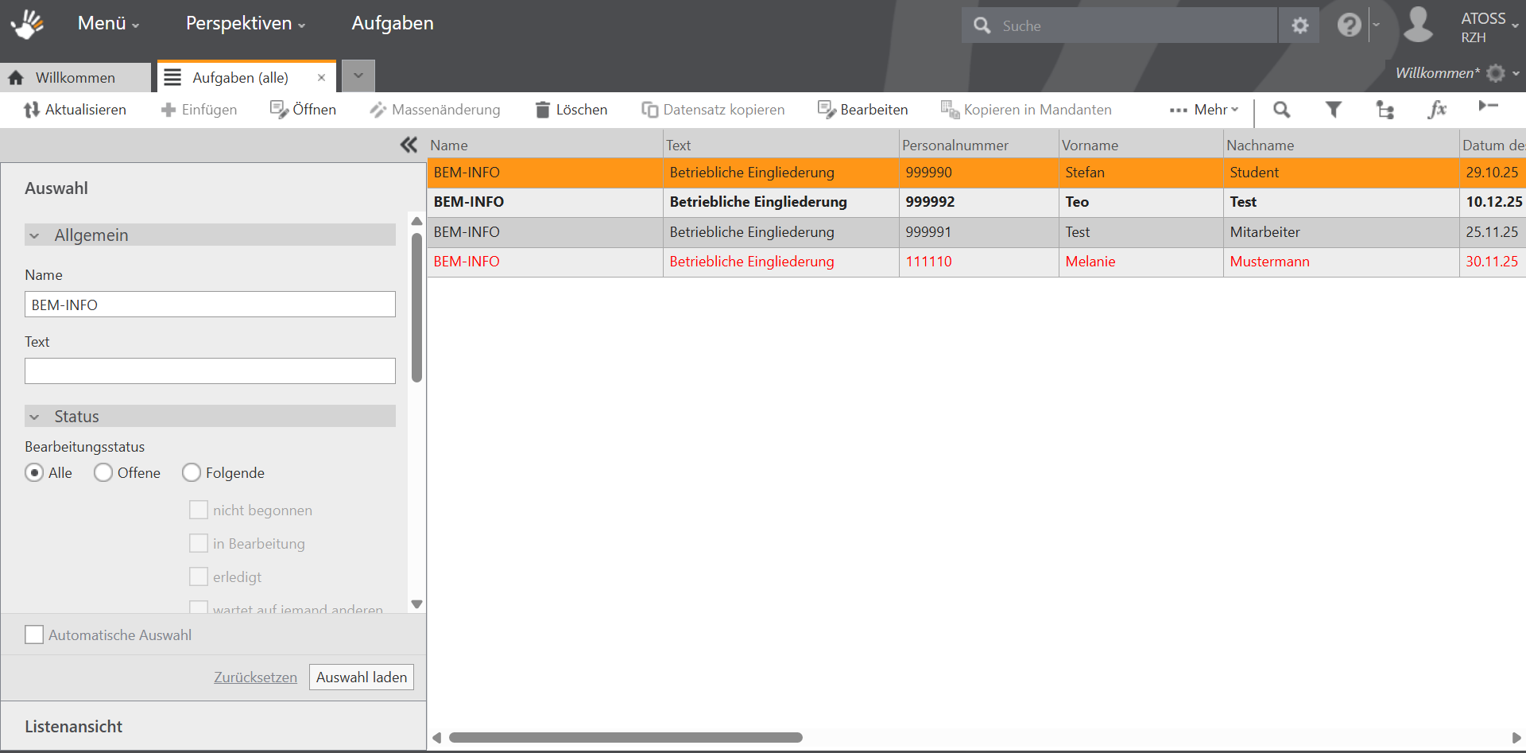Viewport: 1526px width, 753px height.
Task: Click the Zurücksetzen link
Action: pyautogui.click(x=255, y=677)
